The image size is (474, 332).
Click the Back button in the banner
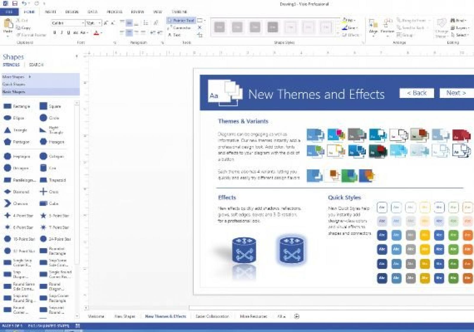point(417,93)
